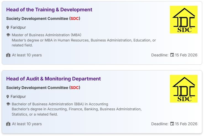Click calendar icon in Training & Development deadline
The image size is (205, 136).
click(172, 55)
